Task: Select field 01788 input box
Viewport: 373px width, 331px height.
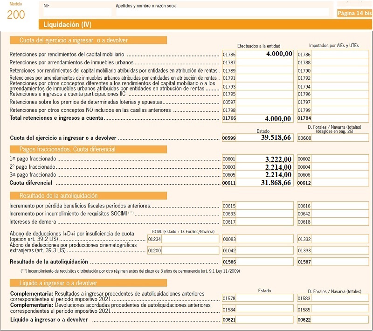Action: 340,62
